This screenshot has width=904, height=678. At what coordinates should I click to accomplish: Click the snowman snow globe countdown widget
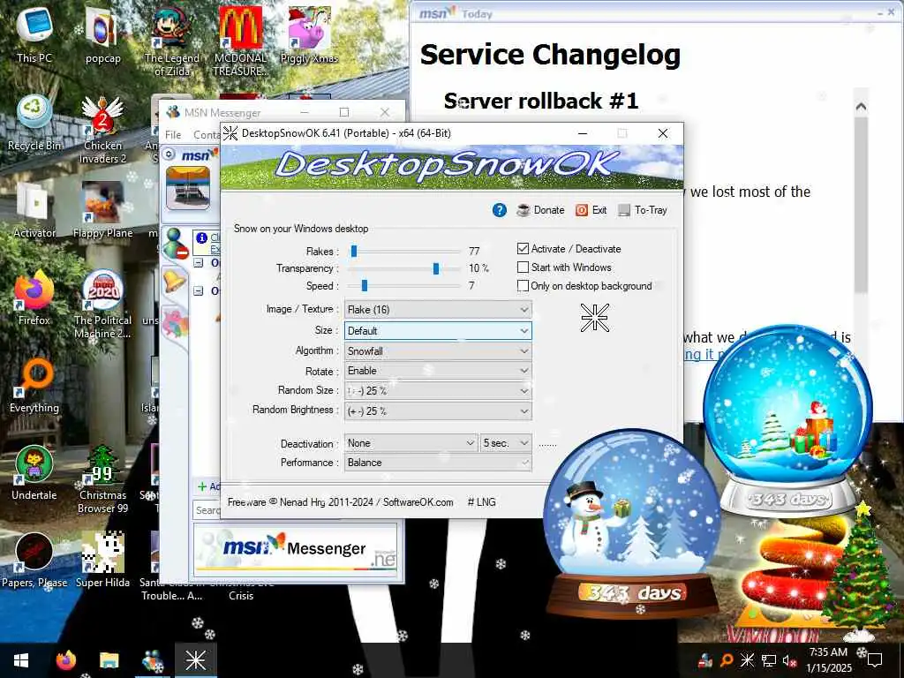tap(631, 524)
